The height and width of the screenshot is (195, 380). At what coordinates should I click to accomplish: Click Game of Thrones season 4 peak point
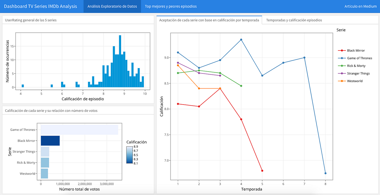pyautogui.click(x=241, y=40)
